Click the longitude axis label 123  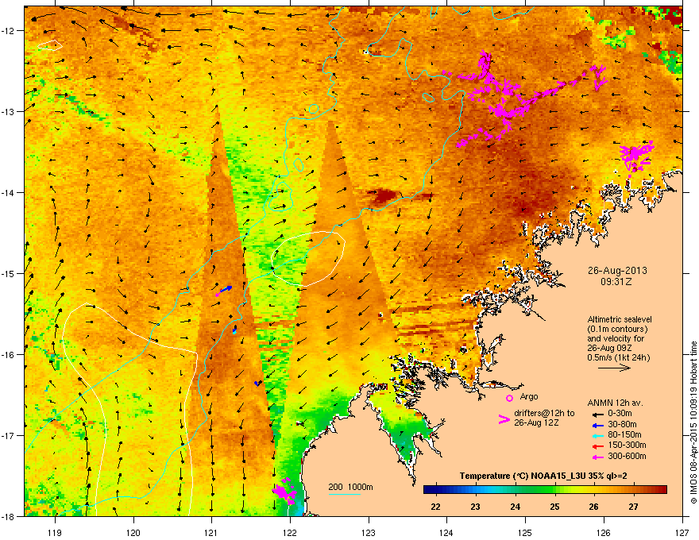pyautogui.click(x=369, y=531)
